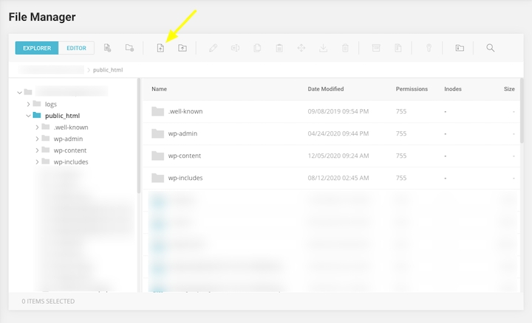
Task: Click the Paste clipboard icon
Action: [279, 48]
